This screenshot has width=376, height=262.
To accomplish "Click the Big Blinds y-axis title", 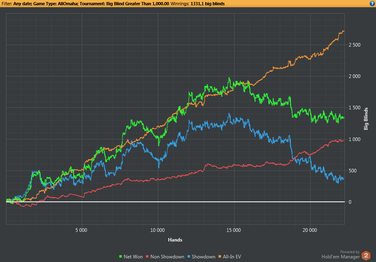I will tap(366, 119).
